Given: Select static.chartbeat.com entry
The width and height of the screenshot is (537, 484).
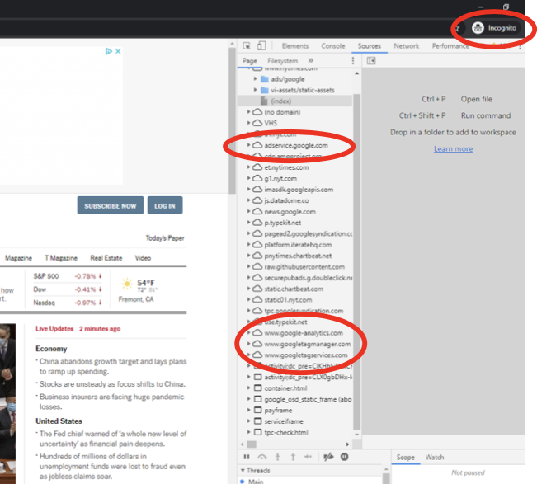Looking at the screenshot, I should point(294,289).
